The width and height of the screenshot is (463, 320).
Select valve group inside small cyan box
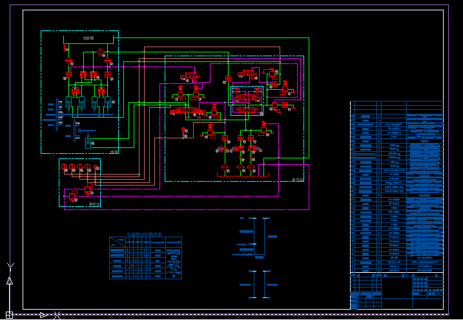pyautogui.click(x=247, y=101)
